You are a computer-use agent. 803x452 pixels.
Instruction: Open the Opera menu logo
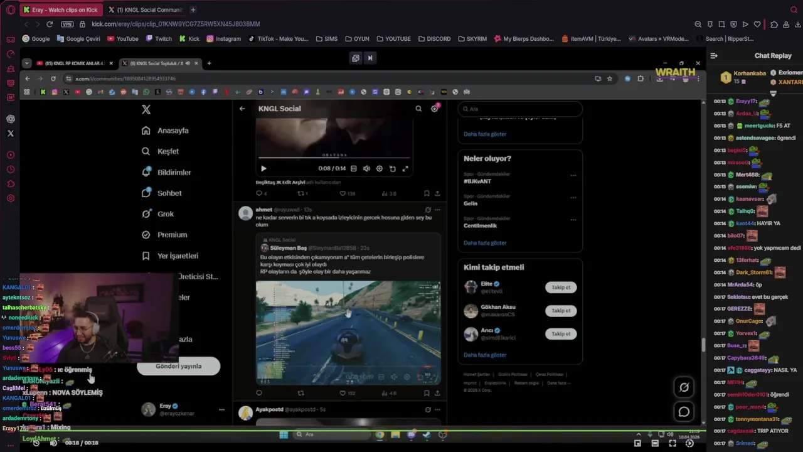[10, 9]
